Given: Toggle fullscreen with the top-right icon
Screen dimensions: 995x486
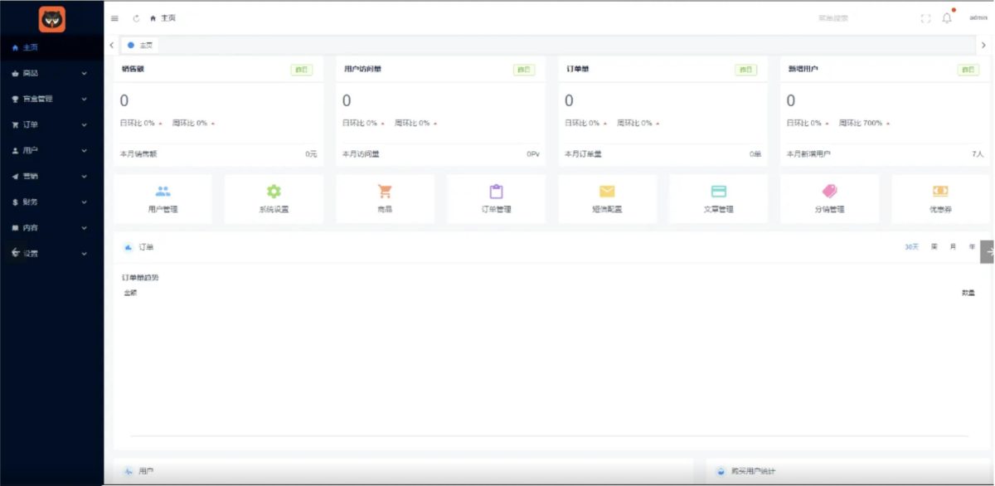Looking at the screenshot, I should coord(925,18).
